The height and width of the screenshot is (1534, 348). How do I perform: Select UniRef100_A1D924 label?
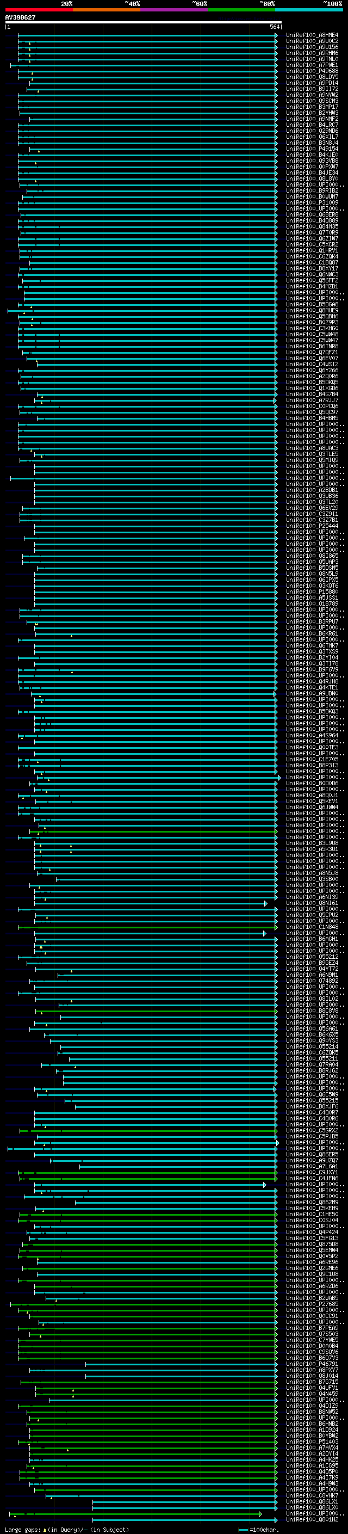(312, 1429)
